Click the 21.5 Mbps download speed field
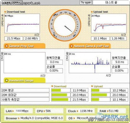This screenshot has height=123, width=130. 14,39
